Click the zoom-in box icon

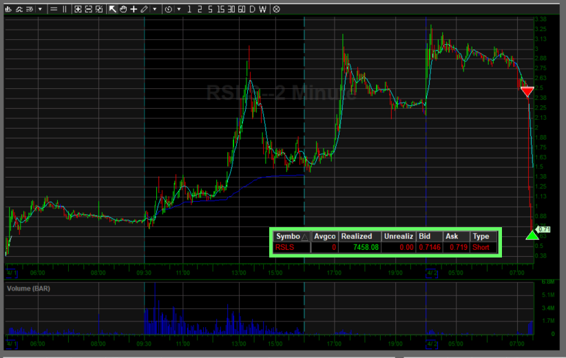tap(78, 9)
